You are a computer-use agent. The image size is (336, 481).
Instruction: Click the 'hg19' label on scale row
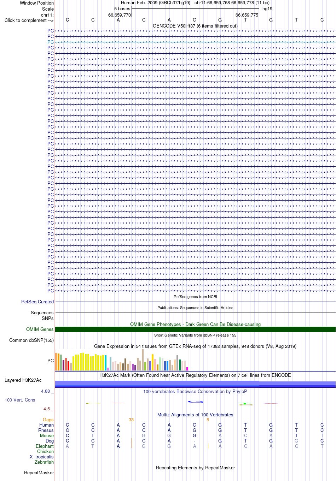click(x=267, y=9)
